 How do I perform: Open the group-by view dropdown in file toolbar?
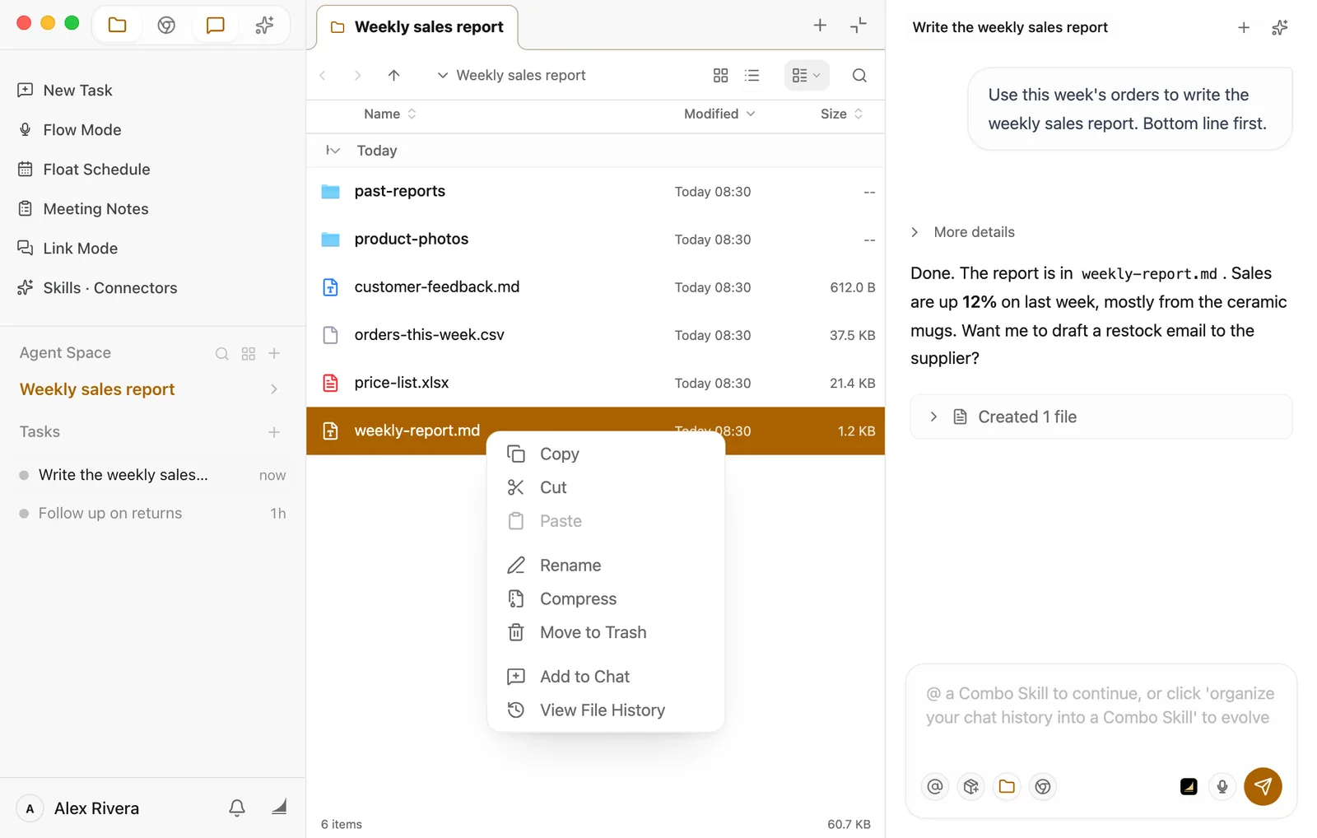click(806, 76)
